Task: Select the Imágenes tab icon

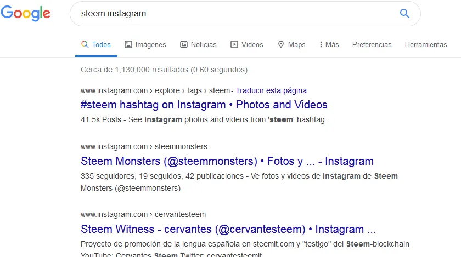Action: point(128,44)
